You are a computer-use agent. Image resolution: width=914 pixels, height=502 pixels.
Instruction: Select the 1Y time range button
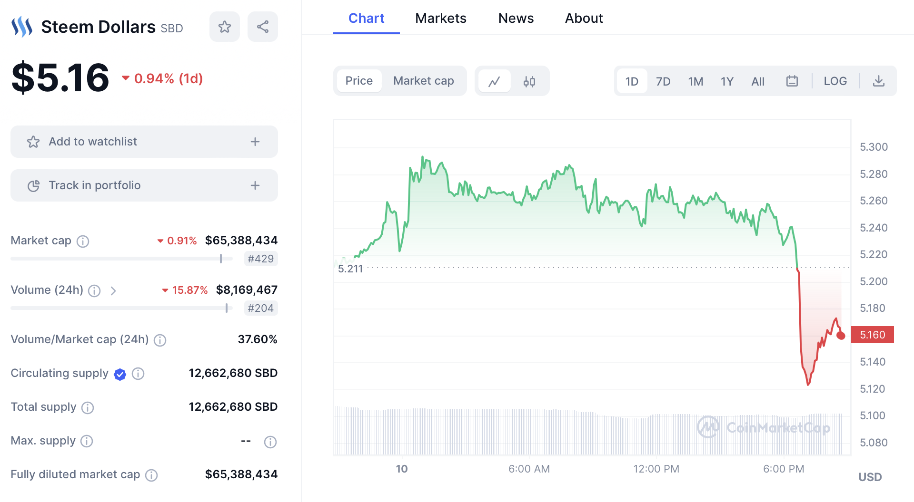click(726, 81)
